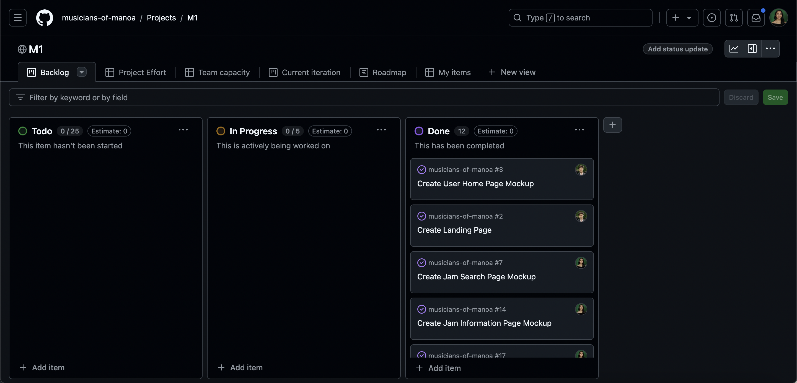
Task: Click the In Progress orange status circle
Action: coord(221,131)
